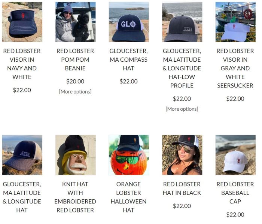
Task: Open the navy lobster visor product photo
Action: click(22, 22)
